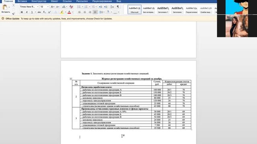Apply the Обычный style
This screenshot has width=257, height=144.
point(135,10)
